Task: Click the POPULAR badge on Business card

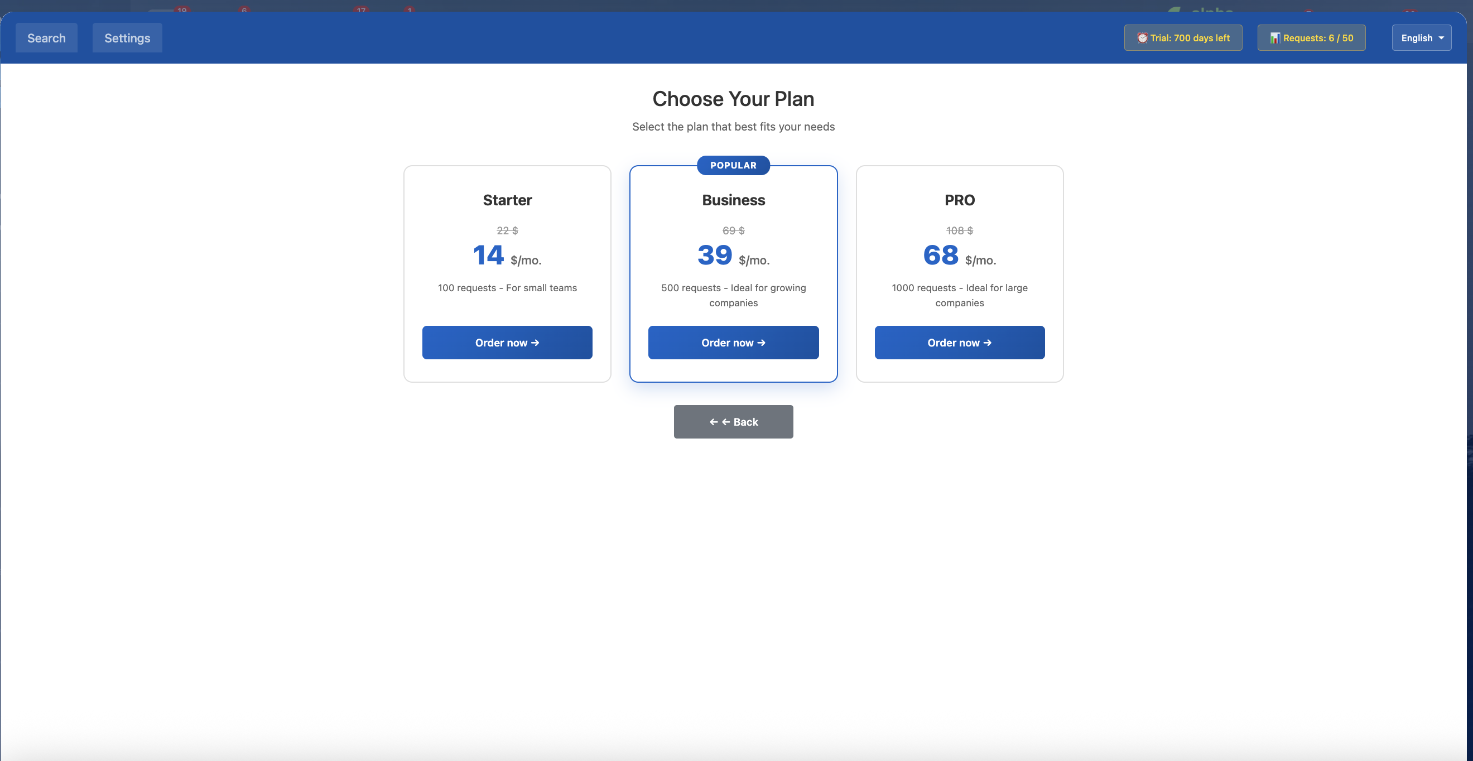Action: tap(733, 165)
